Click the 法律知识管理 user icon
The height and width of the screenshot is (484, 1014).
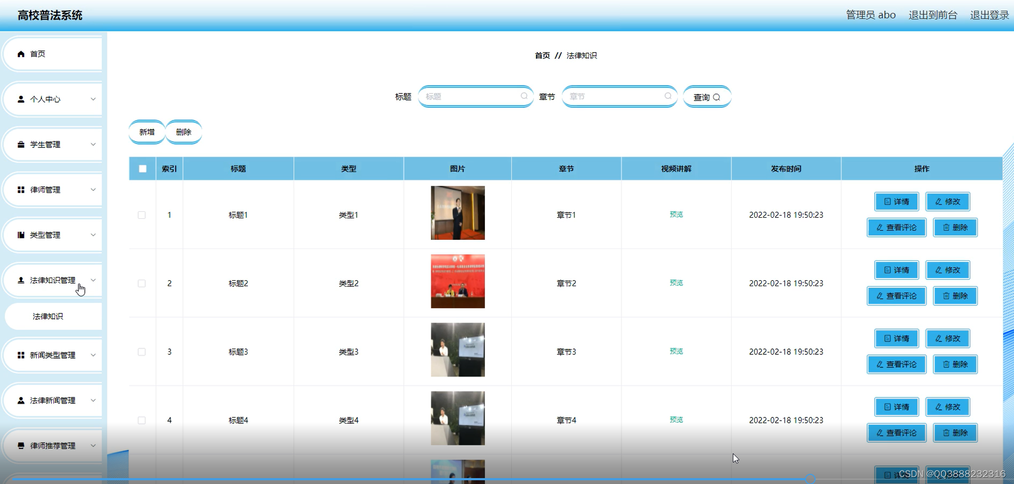click(20, 280)
